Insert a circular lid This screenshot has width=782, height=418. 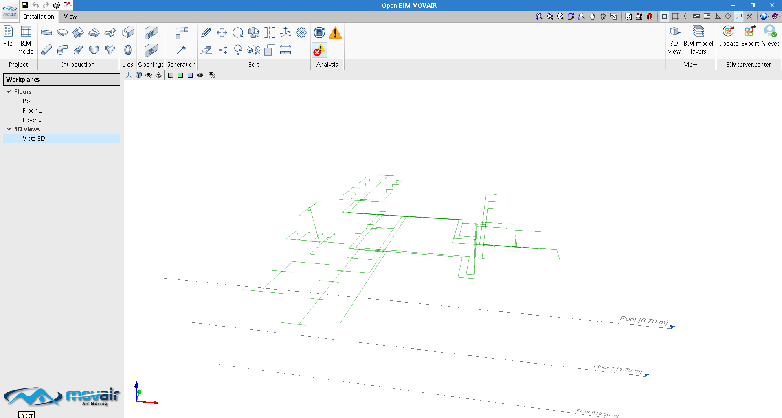[128, 50]
